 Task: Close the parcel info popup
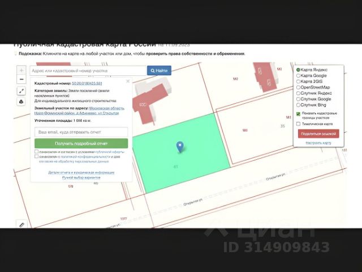[128, 81]
